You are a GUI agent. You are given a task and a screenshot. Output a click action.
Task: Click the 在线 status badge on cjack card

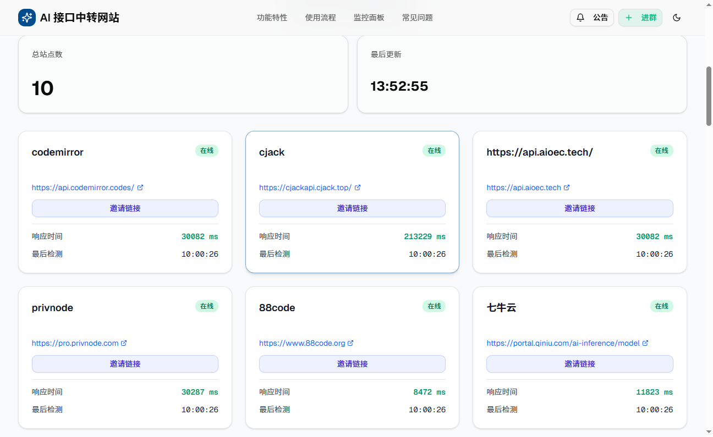(434, 151)
